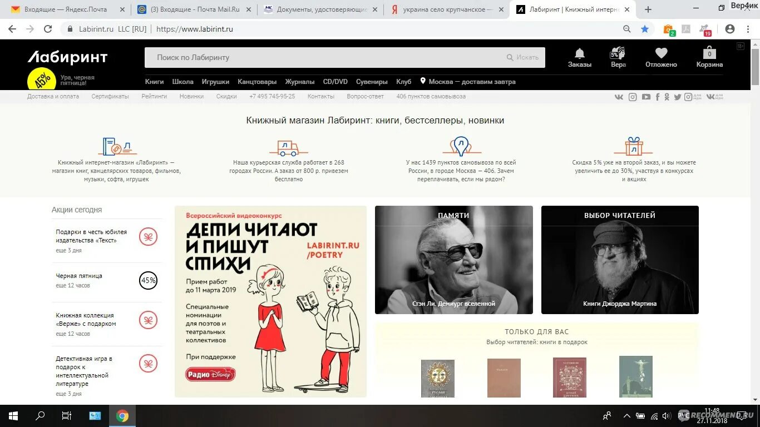
Task: Focus the Поиск по Лабиринту search field
Action: 325,57
